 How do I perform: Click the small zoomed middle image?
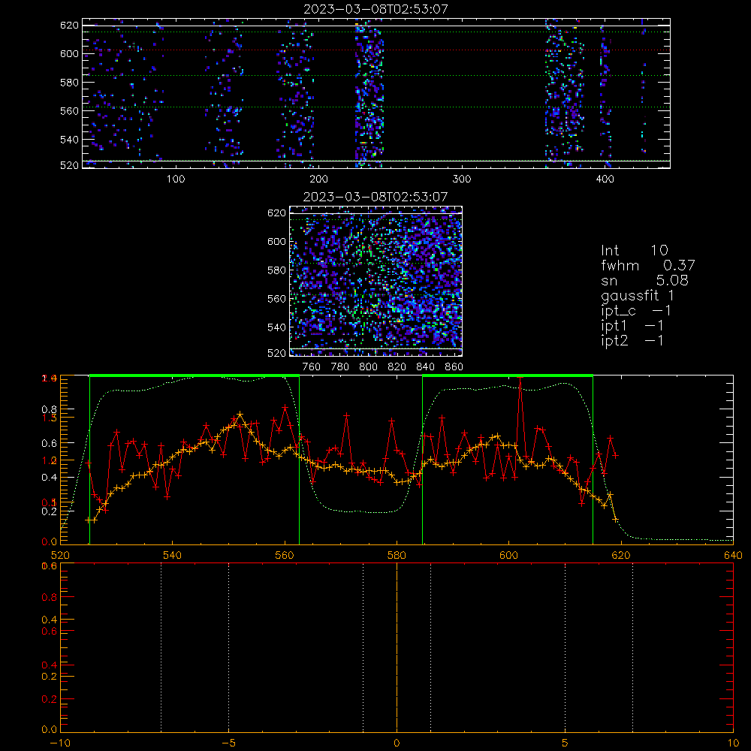coord(376,281)
